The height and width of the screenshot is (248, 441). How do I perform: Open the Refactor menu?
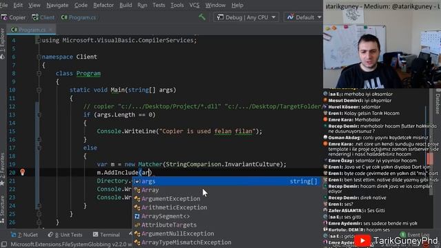pos(103,5)
